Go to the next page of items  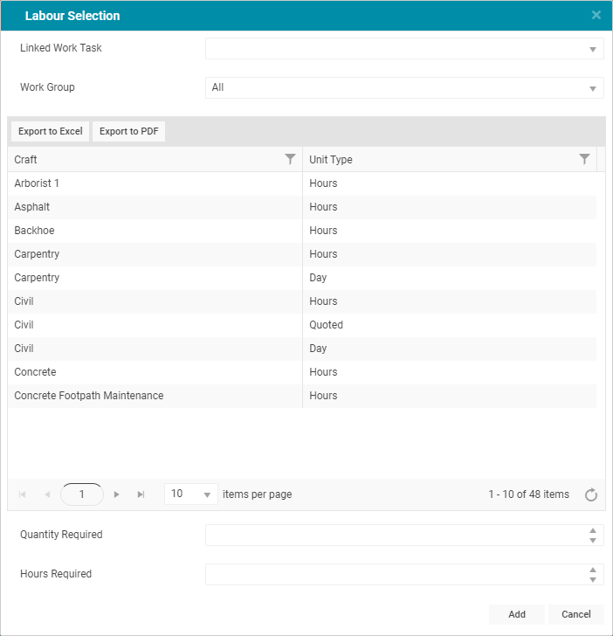coord(116,494)
